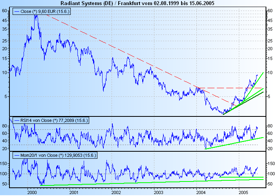This screenshot has width=275, height=196.
Task: Click the 10 label on right price axis
Action: 270,73
